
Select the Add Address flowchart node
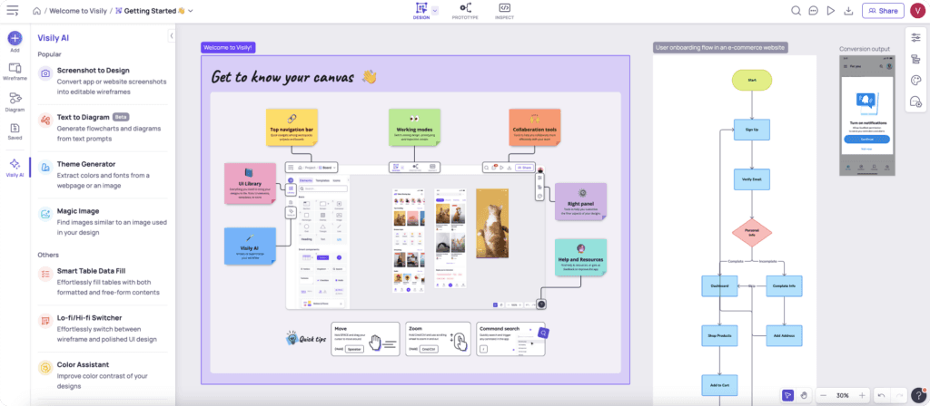point(784,335)
